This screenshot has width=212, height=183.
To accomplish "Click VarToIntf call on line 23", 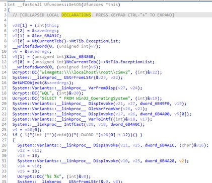I will 99,119.
